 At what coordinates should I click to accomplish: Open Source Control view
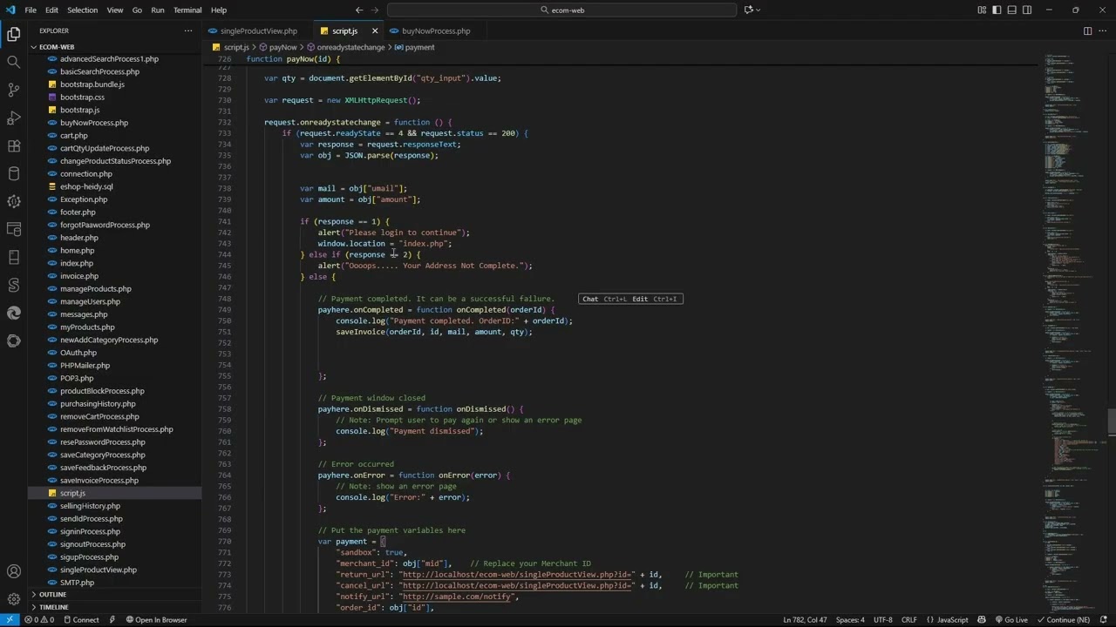click(13, 90)
